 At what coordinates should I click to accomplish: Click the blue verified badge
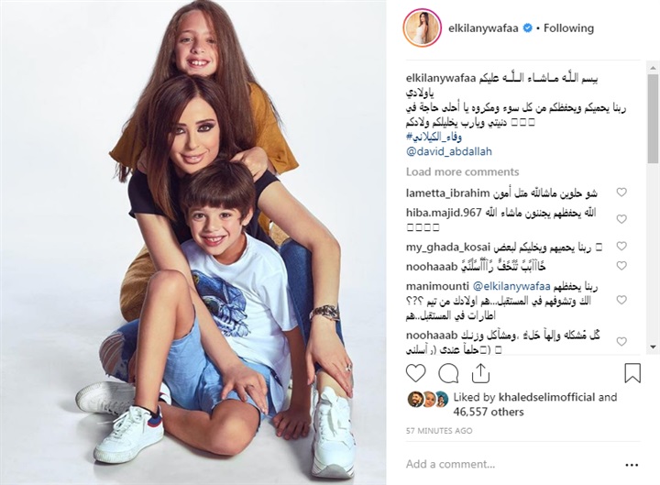[x=527, y=28]
